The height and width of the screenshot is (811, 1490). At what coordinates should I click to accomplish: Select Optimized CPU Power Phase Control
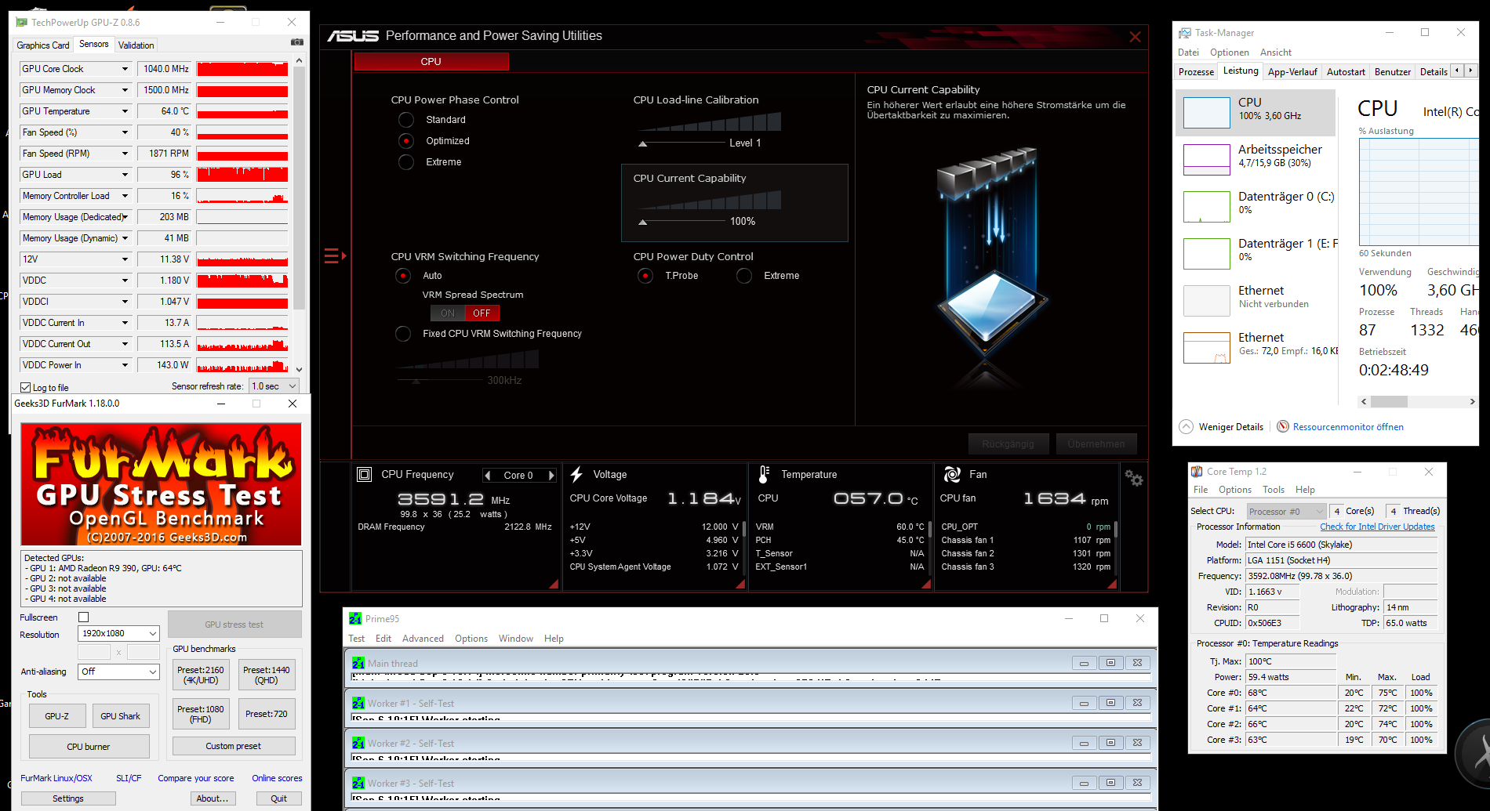point(406,141)
